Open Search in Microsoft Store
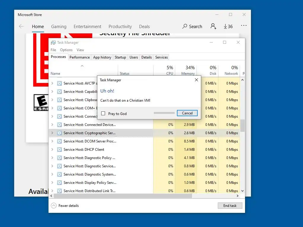 pyautogui.click(x=192, y=26)
